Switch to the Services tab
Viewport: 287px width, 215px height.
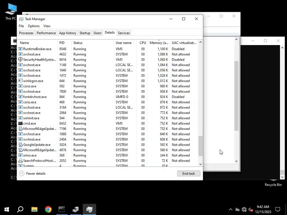[x=124, y=33]
